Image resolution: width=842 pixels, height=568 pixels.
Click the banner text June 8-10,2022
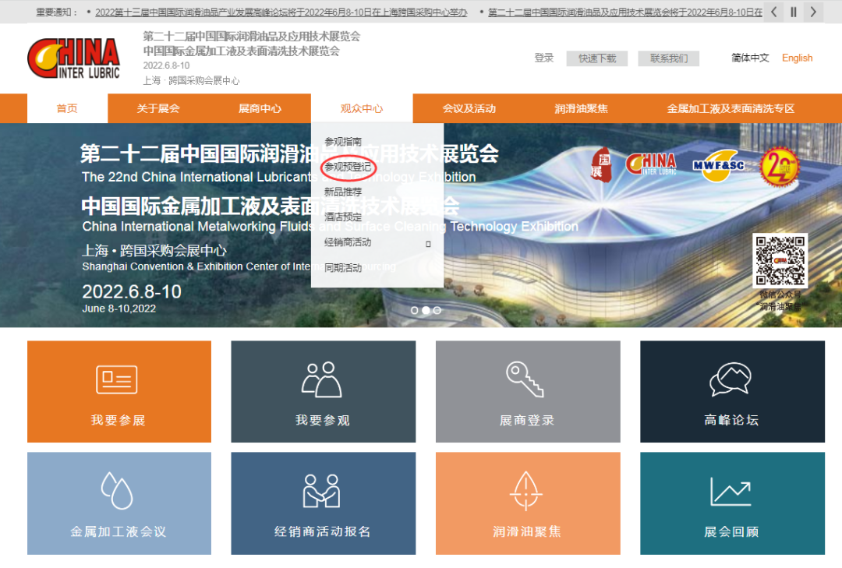(119, 309)
